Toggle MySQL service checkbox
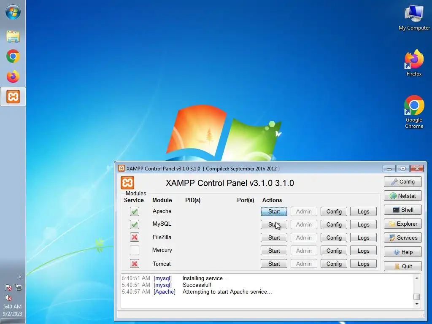The image size is (432, 324). [x=135, y=224]
